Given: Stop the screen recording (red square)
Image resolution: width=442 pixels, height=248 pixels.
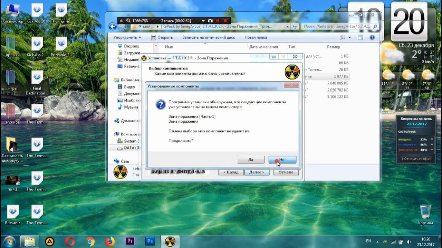Looking at the screenshot, I should (x=225, y=21).
